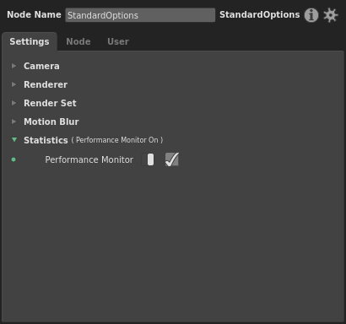Click the Node Name input field
The width and height of the screenshot is (346, 324).
click(x=140, y=15)
